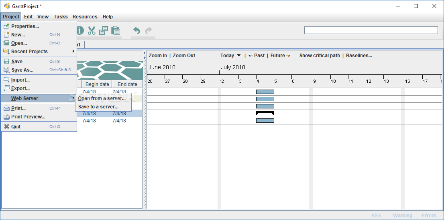Open the Edit menu
444x220 pixels.
[29, 17]
